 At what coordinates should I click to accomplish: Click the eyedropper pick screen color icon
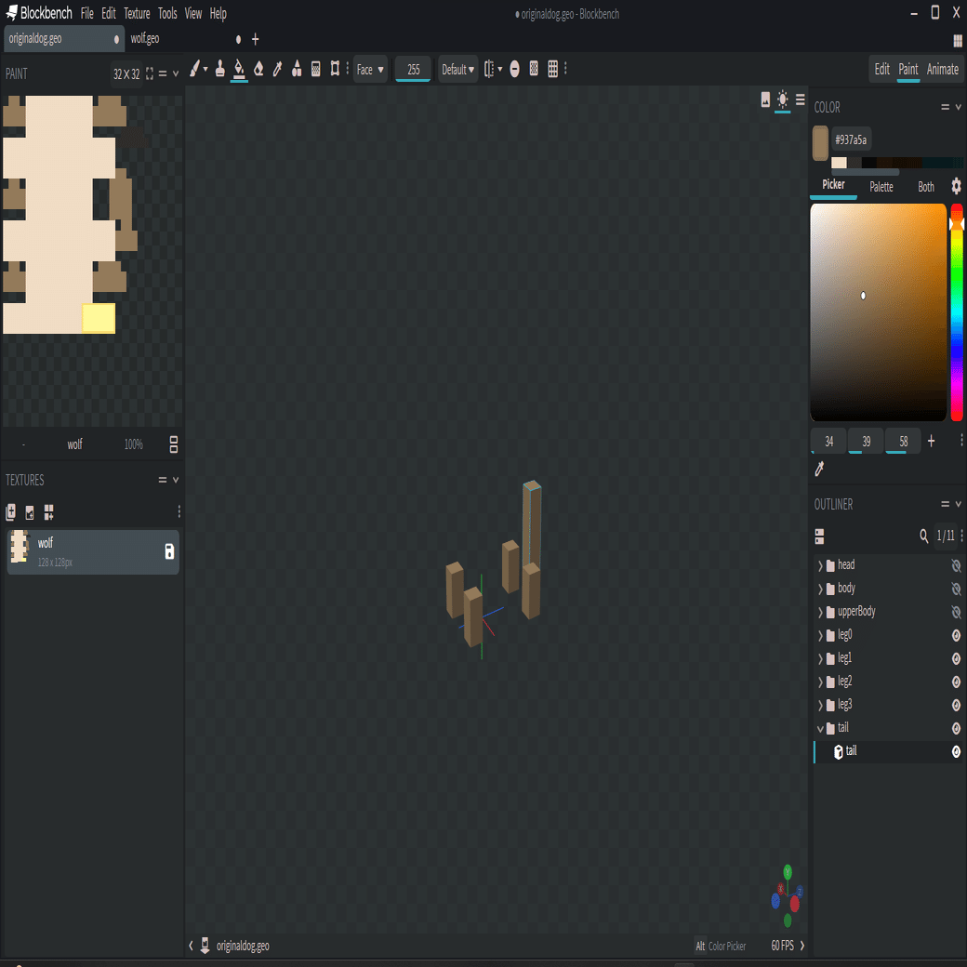pos(819,469)
